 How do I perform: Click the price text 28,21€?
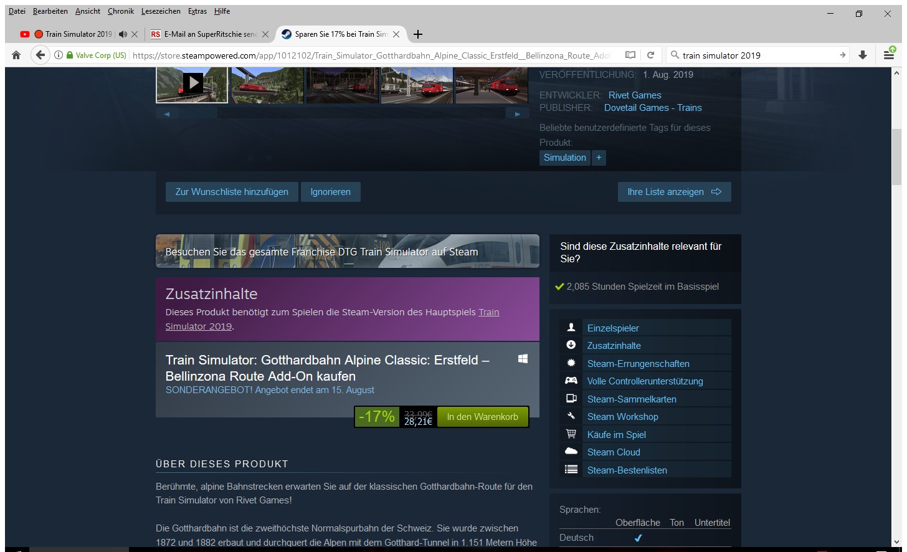tap(418, 422)
